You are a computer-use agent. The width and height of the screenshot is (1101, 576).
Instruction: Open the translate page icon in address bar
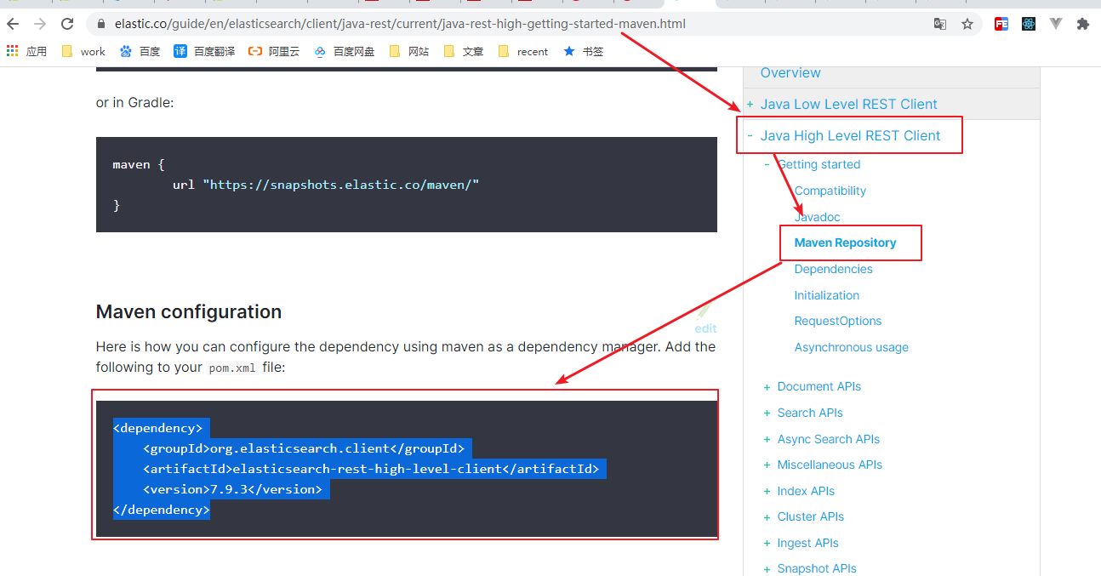940,24
